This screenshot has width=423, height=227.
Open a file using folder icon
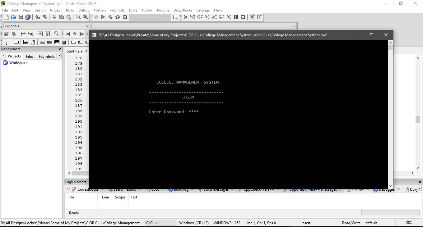[14, 17]
